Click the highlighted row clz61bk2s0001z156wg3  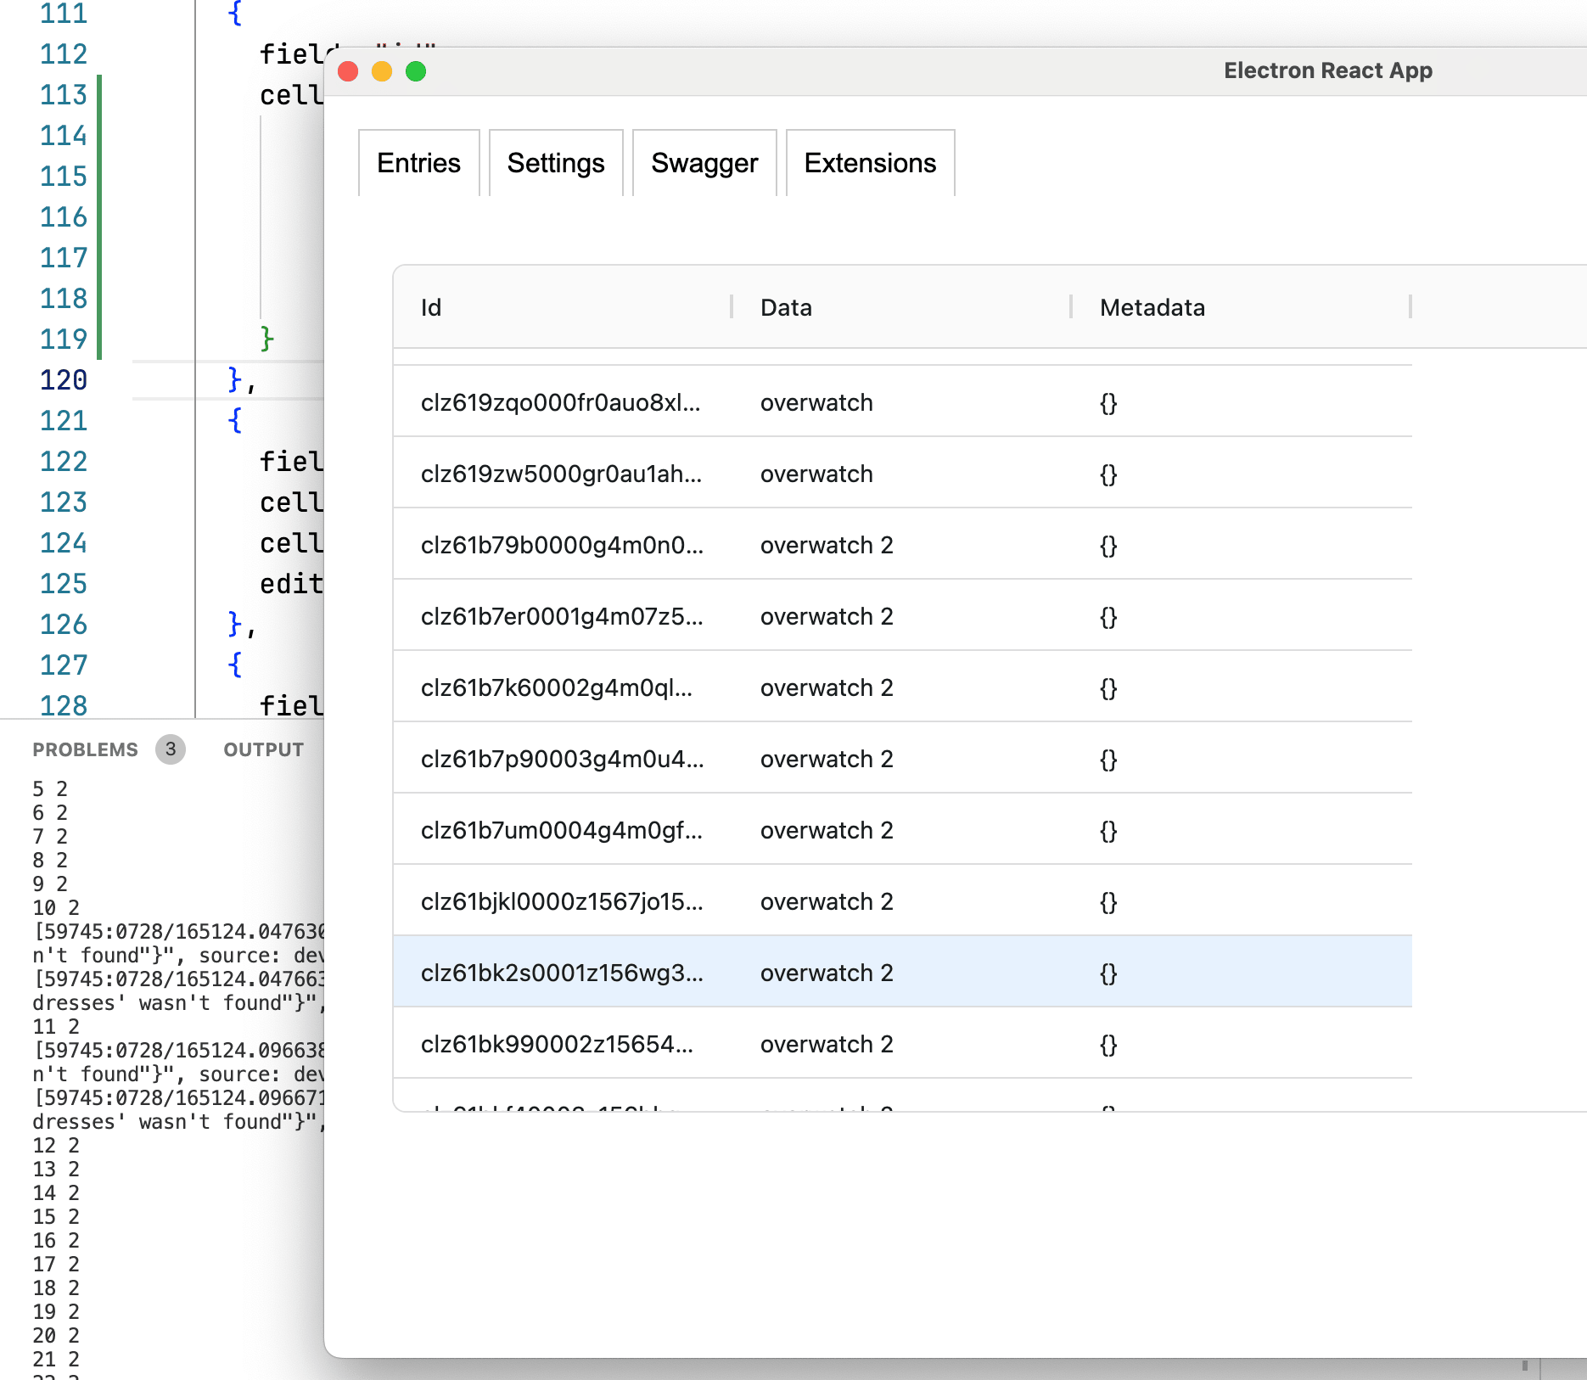(x=562, y=973)
